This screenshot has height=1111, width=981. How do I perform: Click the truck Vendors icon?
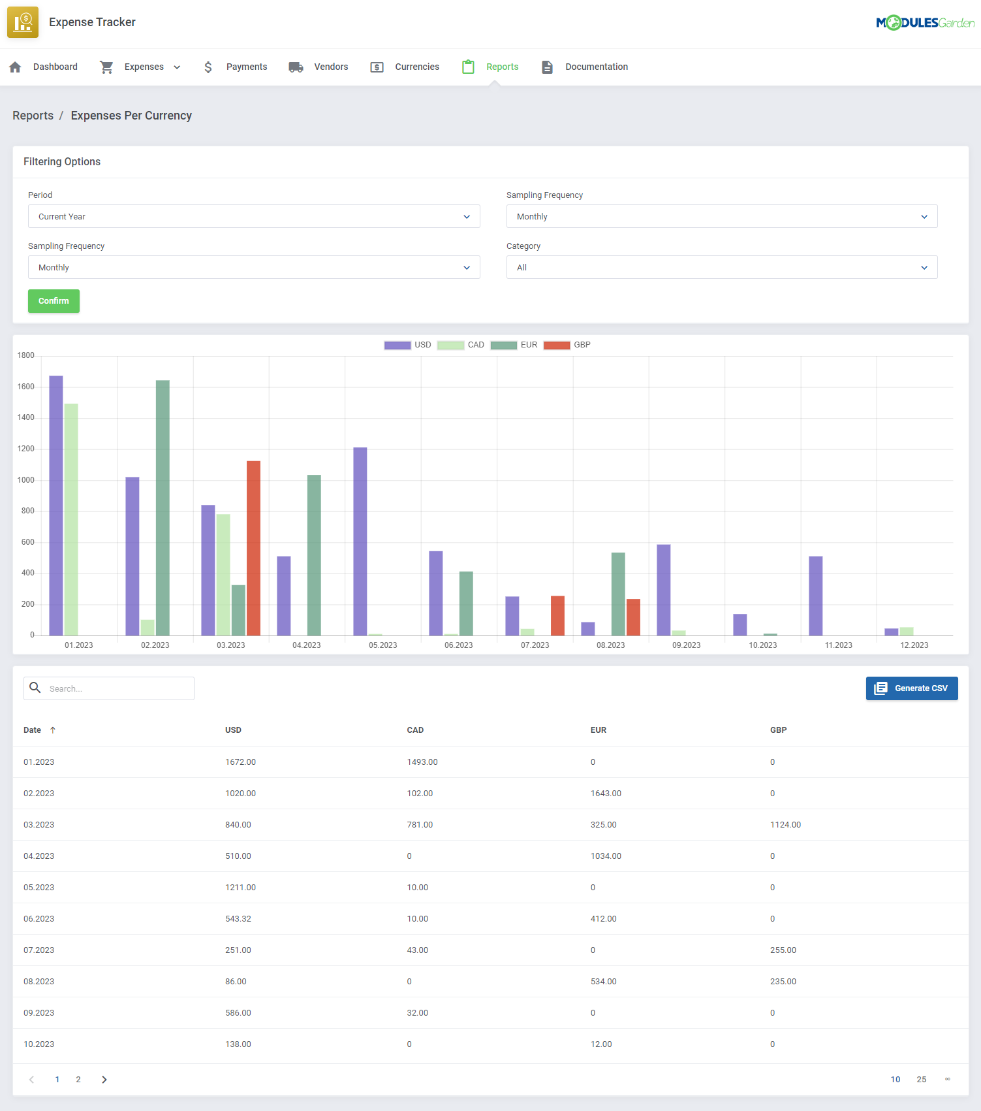(296, 67)
